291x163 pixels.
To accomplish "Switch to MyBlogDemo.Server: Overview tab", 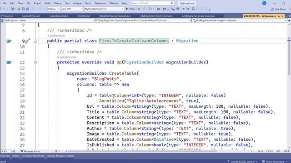I will pos(199,16).
